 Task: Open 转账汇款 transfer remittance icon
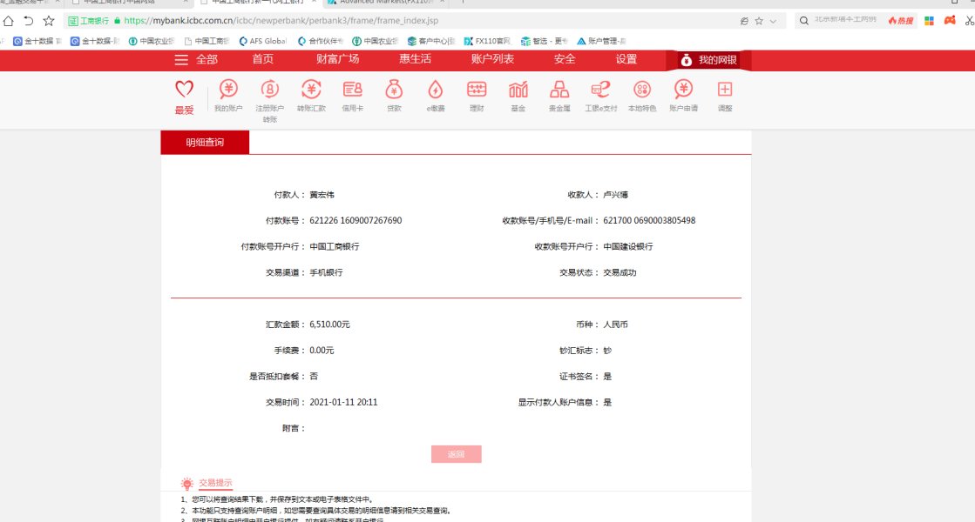pyautogui.click(x=311, y=90)
